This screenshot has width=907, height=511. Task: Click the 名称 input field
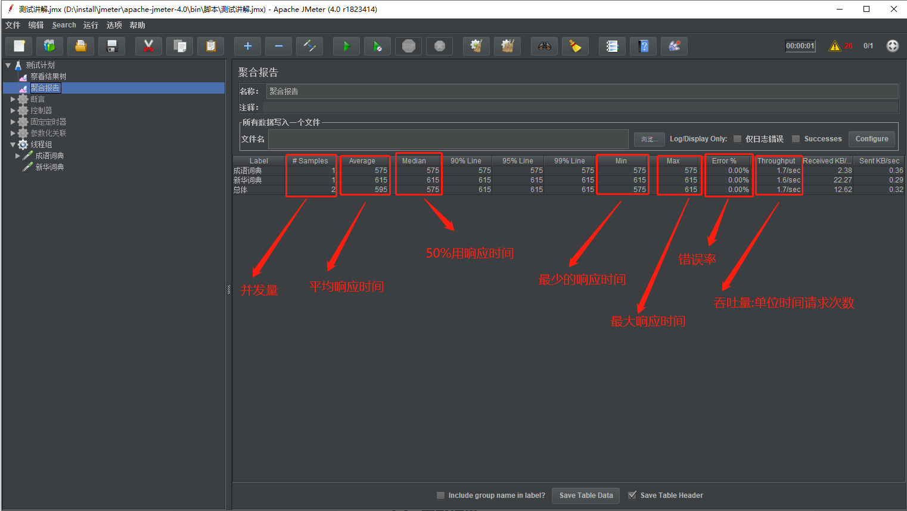(x=582, y=91)
